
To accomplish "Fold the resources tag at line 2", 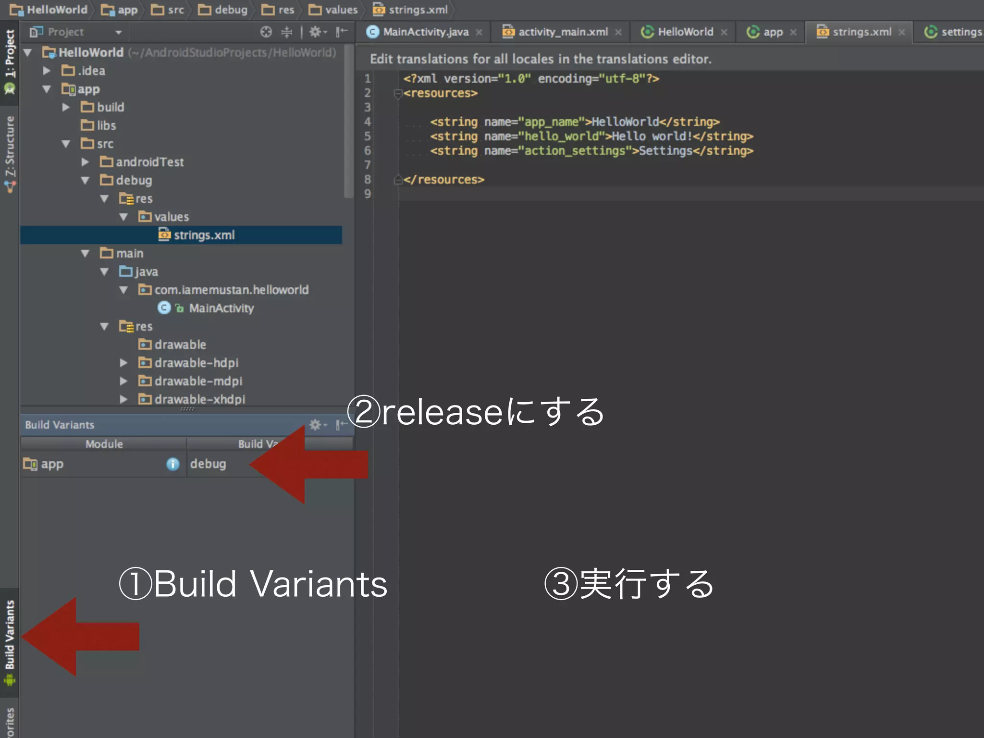I will click(398, 93).
